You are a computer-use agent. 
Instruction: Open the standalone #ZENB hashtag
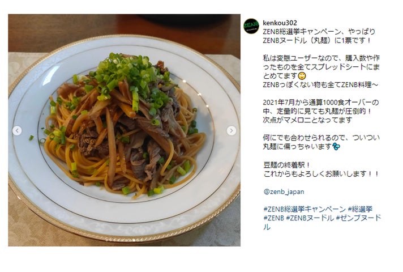click(x=273, y=218)
